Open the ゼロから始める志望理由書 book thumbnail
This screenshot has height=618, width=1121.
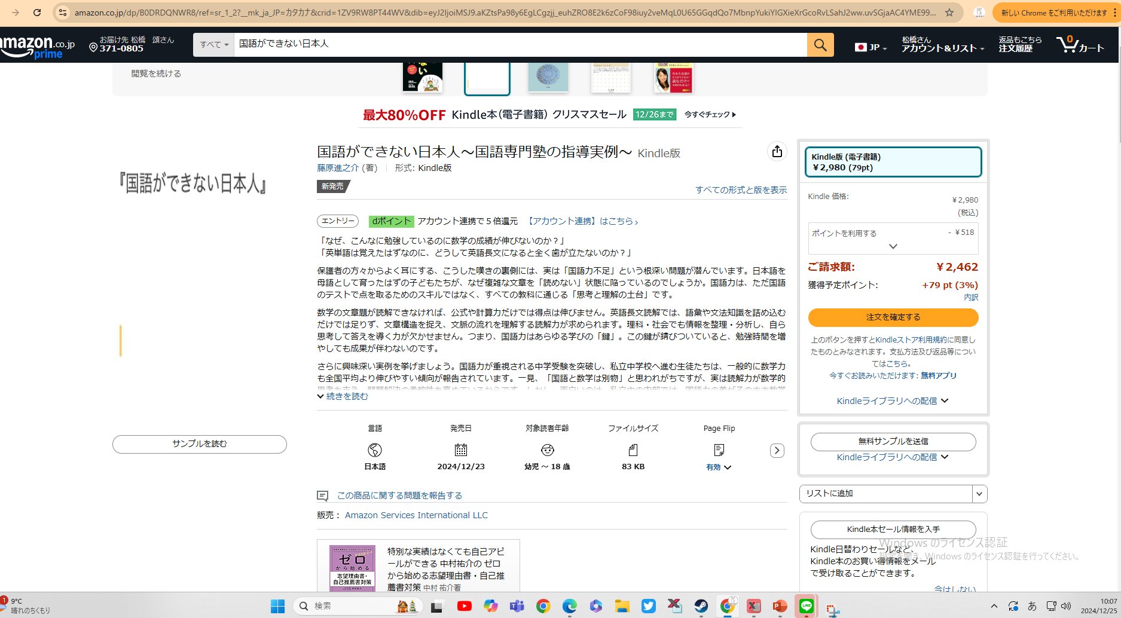[x=352, y=568]
